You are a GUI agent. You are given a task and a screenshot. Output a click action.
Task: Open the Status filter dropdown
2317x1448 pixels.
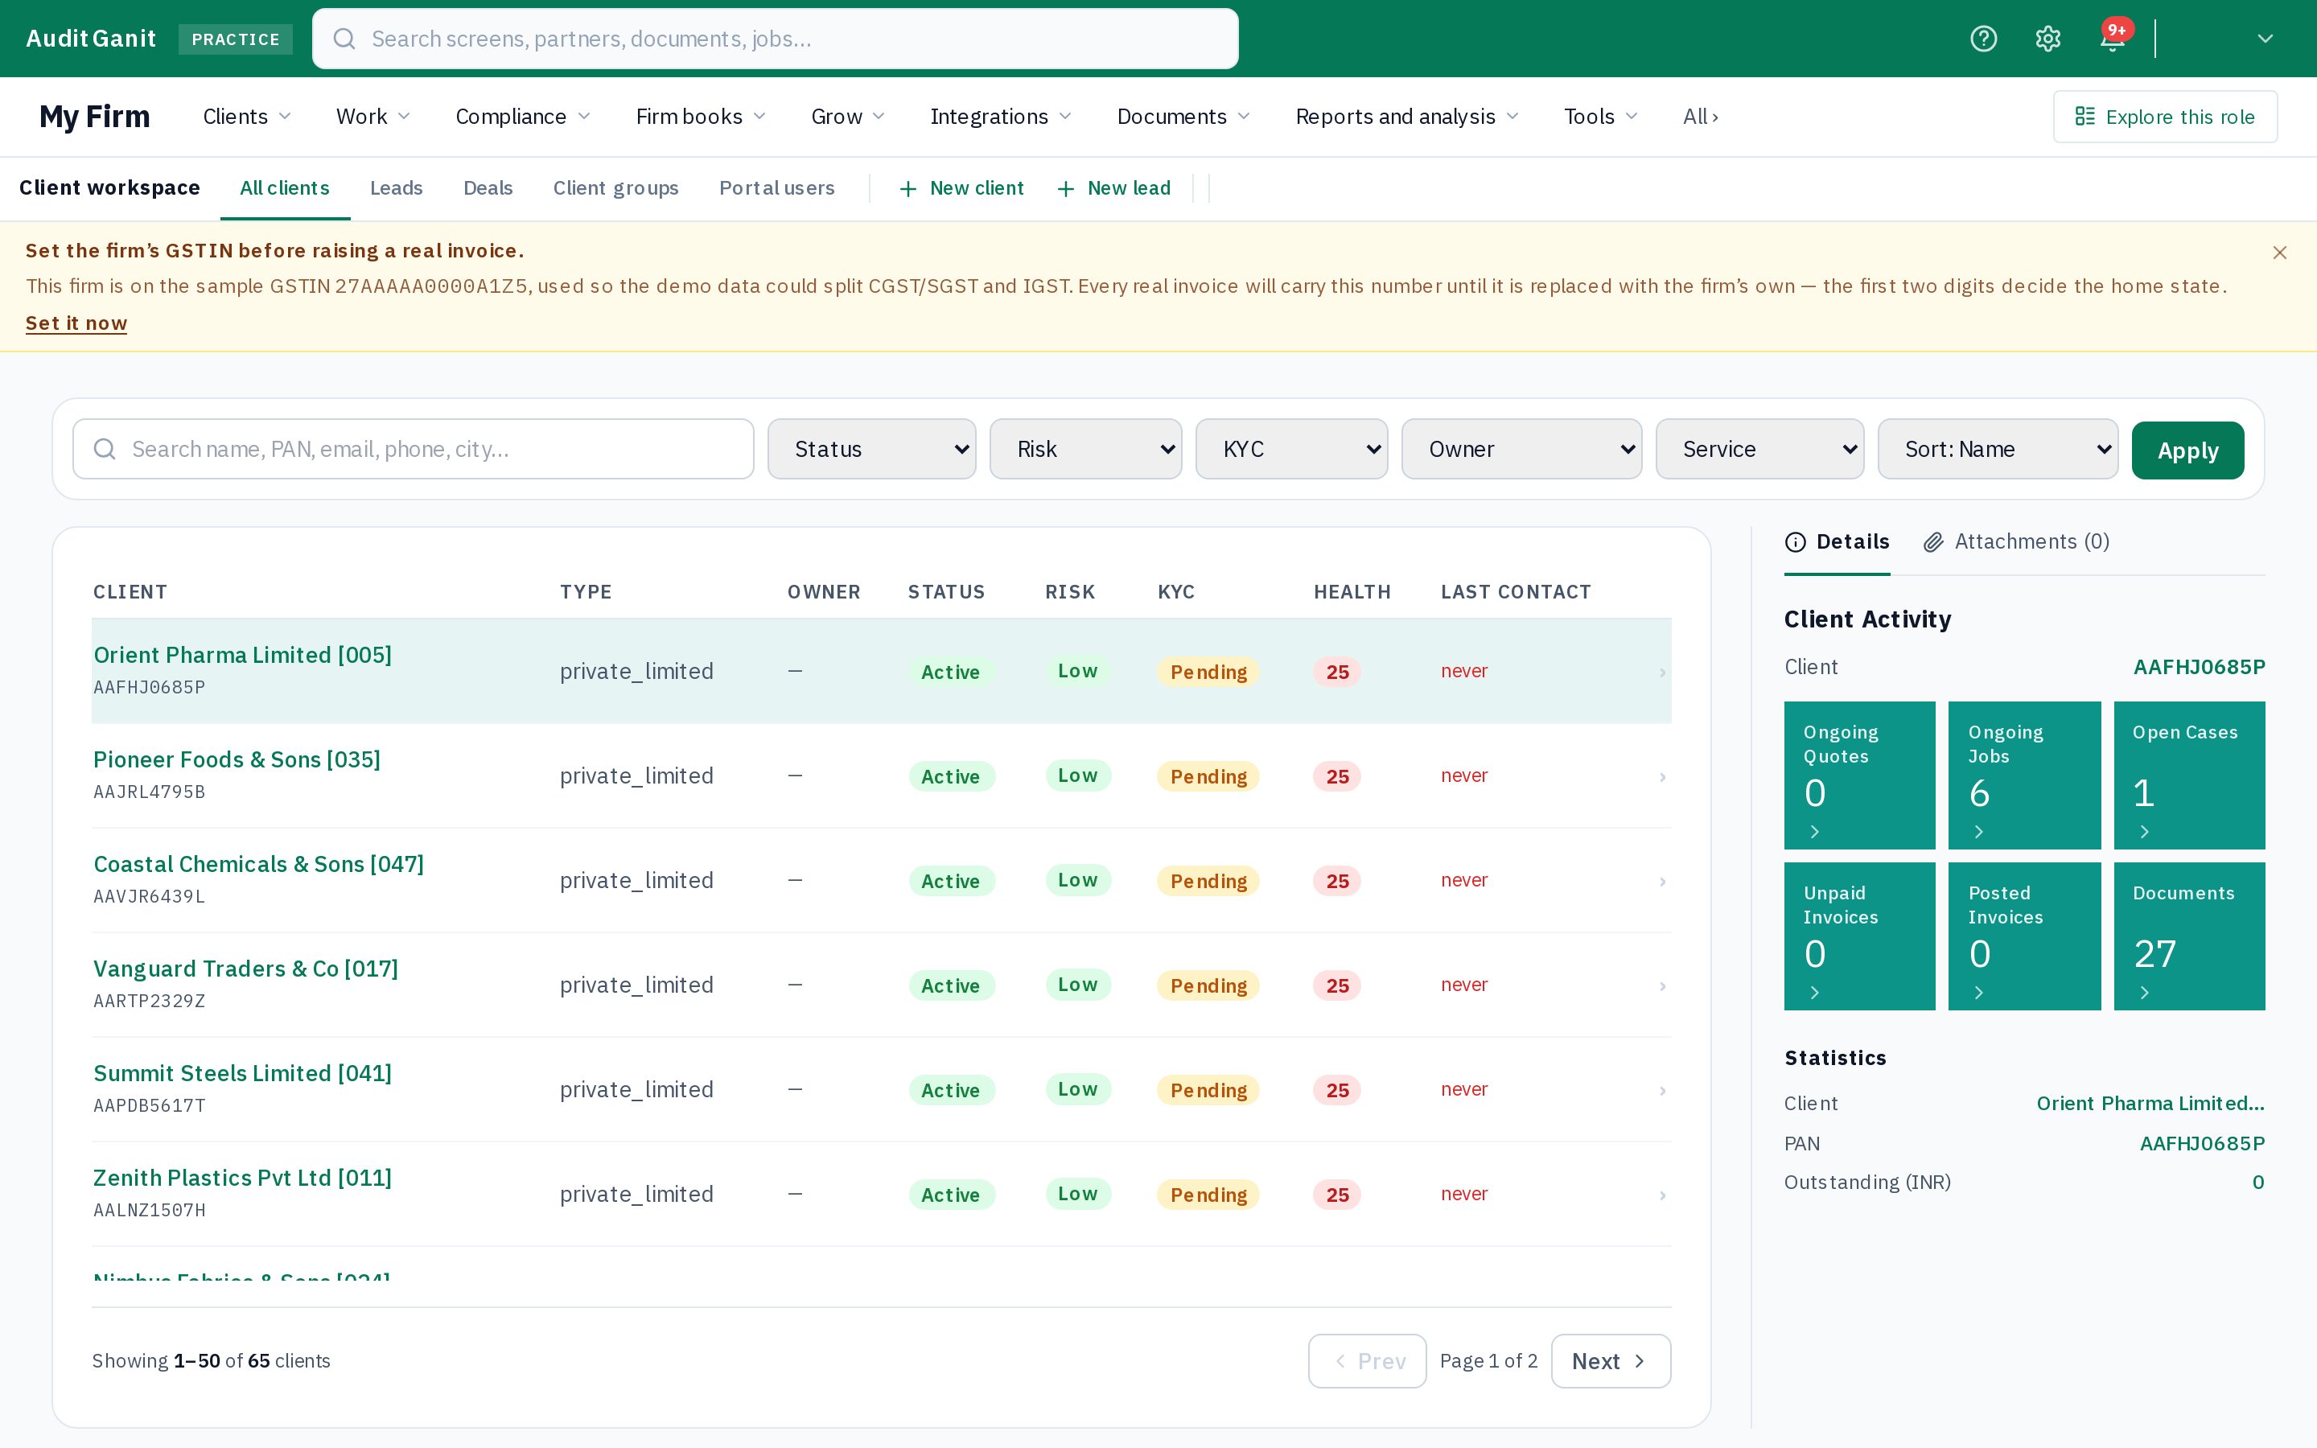tap(871, 449)
